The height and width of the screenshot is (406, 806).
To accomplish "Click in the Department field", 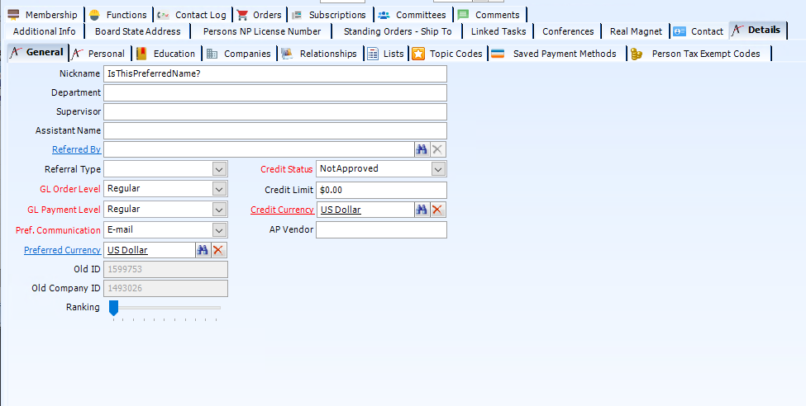I will click(x=275, y=93).
